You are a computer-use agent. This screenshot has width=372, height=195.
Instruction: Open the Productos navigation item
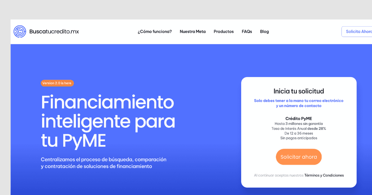[x=224, y=32]
